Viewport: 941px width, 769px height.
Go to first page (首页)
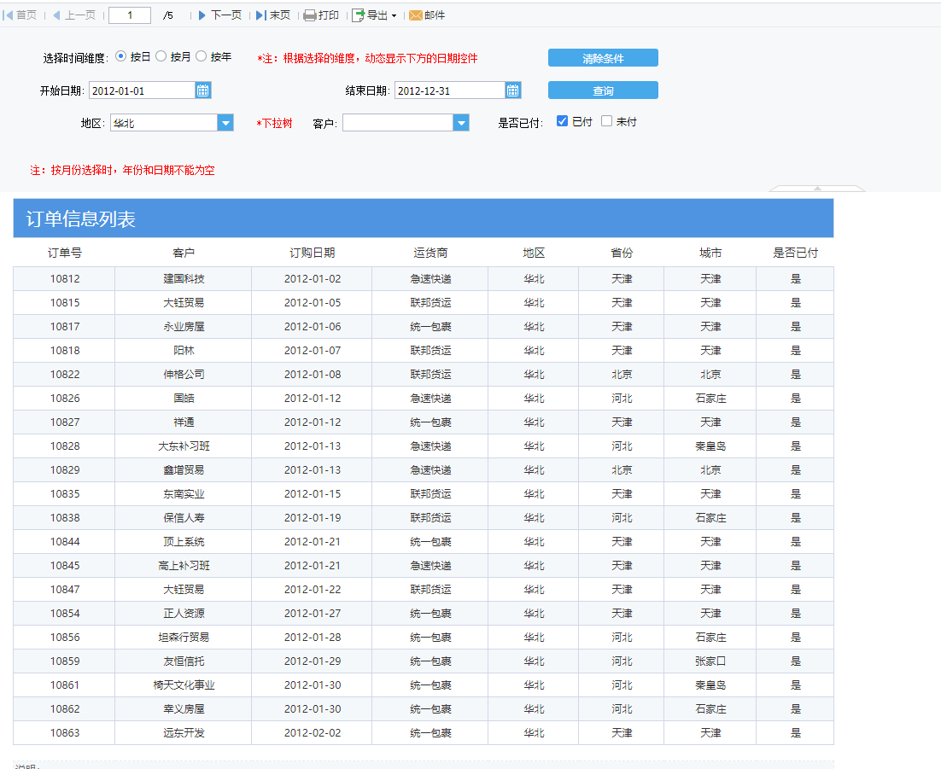(20, 15)
